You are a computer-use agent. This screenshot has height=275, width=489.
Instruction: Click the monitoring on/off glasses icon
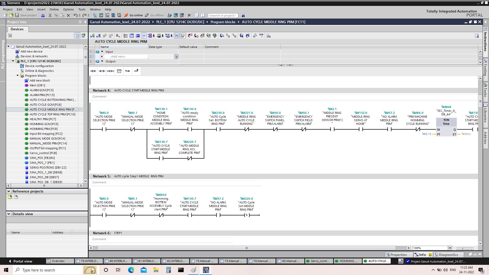tap(261, 36)
